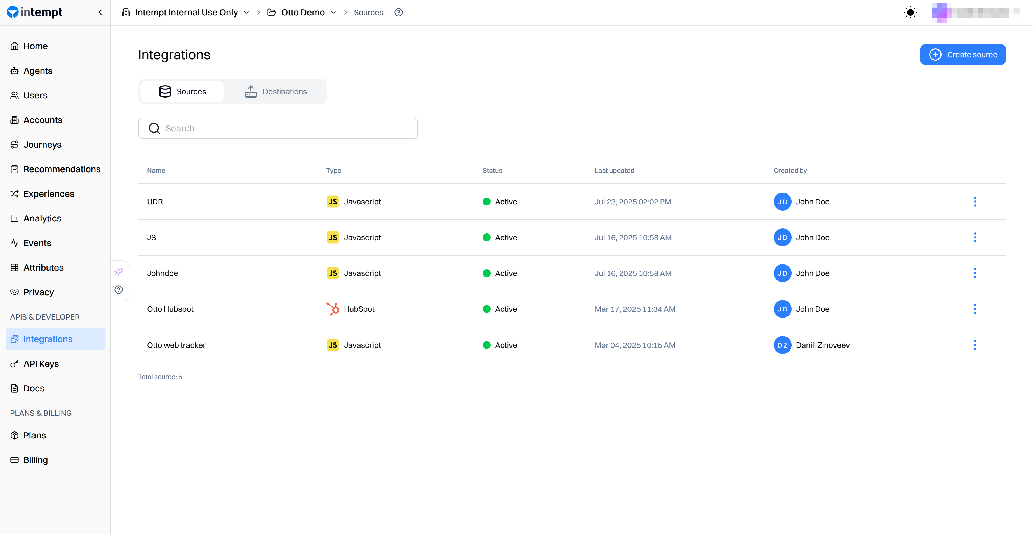Open Recommendations page
Screen dimensions: 1033x534
click(x=55, y=169)
